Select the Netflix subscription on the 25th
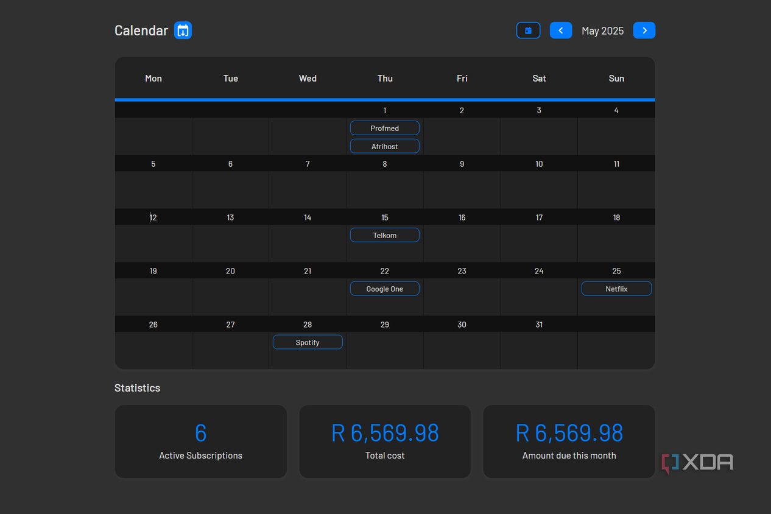 [x=616, y=289]
